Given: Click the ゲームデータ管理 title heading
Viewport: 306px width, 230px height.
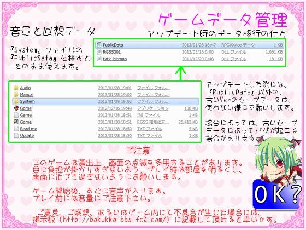Looking at the screenshot, I should click(223, 20).
